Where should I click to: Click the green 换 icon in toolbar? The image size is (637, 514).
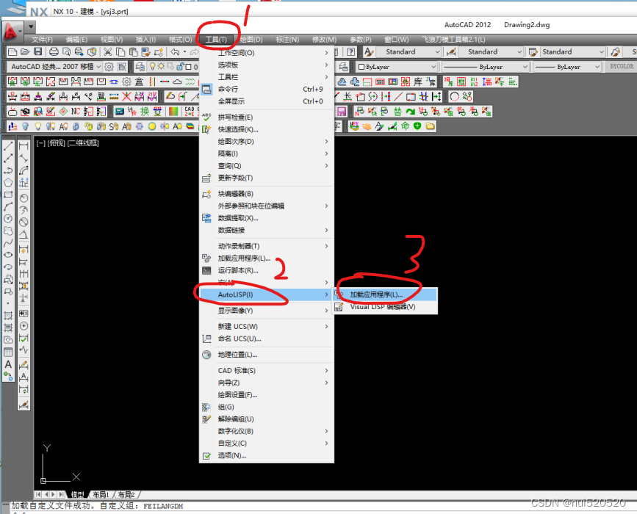tap(145, 112)
